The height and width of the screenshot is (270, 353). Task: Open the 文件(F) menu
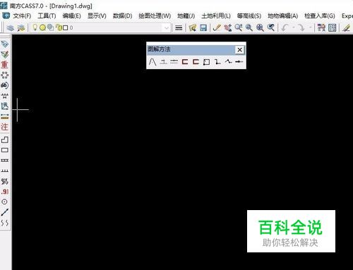tap(22, 16)
